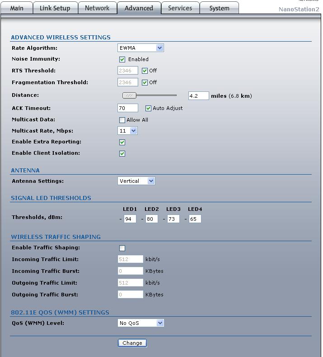This screenshot has width=323, height=357.
Task: Click the LED1 threshold field
Action: [x=130, y=219]
